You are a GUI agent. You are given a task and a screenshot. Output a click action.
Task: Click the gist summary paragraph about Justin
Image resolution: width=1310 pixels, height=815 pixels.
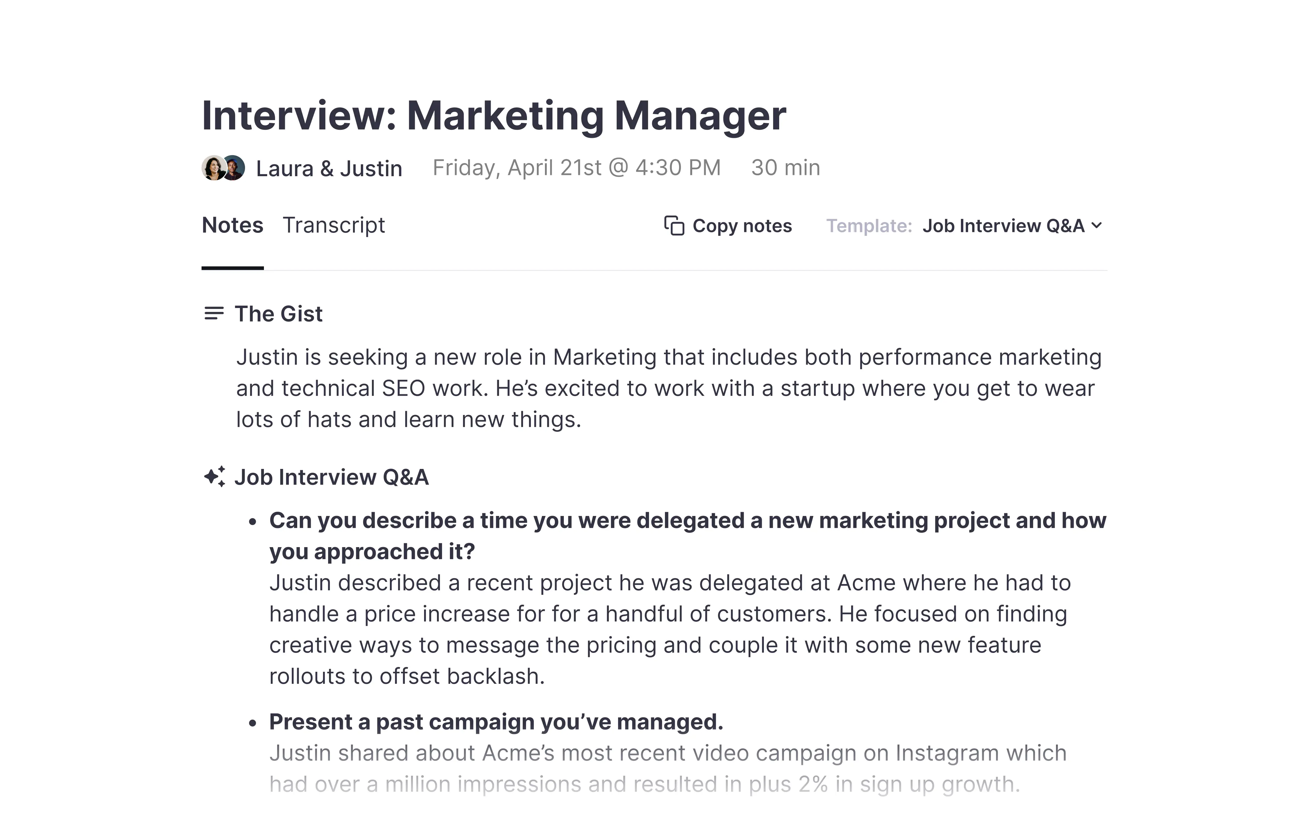click(668, 388)
